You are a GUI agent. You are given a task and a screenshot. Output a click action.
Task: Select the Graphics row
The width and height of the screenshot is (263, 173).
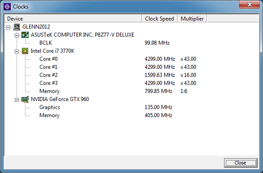(x=50, y=107)
